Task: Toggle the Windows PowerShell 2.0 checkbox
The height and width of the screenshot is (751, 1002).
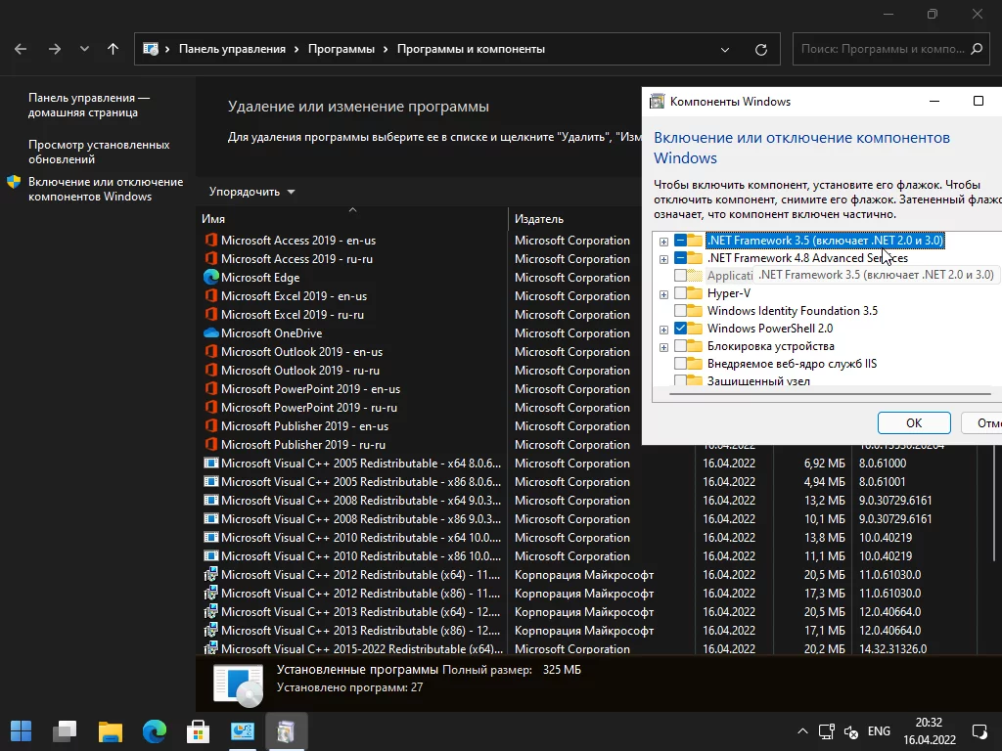Action: click(681, 329)
